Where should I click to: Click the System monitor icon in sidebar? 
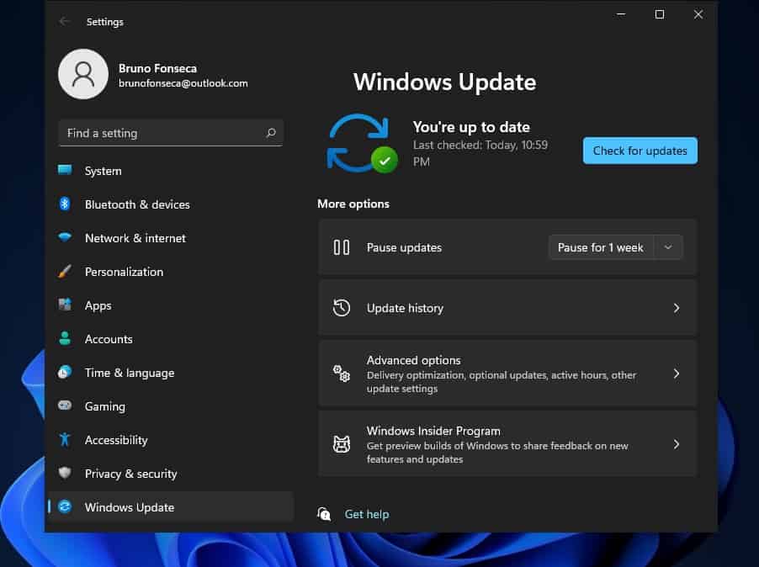click(65, 170)
